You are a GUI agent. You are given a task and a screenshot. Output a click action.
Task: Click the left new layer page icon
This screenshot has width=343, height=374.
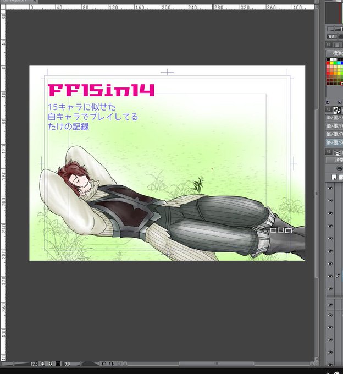coord(334,177)
